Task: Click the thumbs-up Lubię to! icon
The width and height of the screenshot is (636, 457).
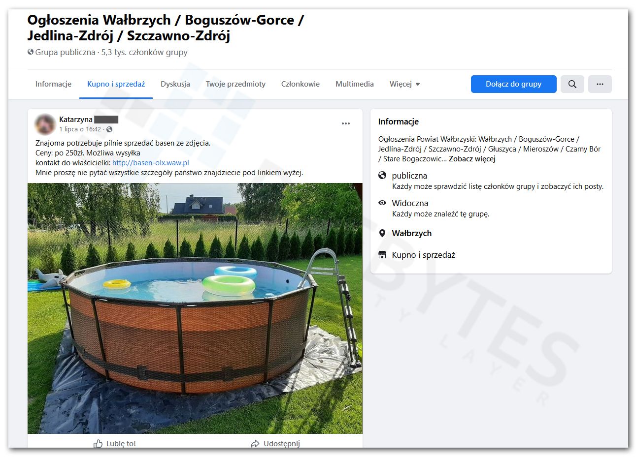Action: tap(98, 443)
